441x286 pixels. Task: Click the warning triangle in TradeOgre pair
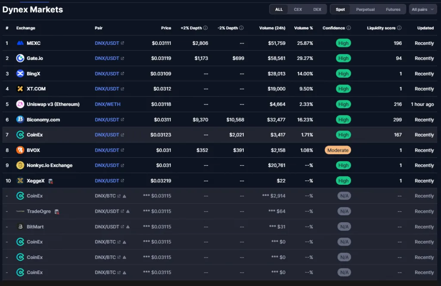(x=128, y=211)
